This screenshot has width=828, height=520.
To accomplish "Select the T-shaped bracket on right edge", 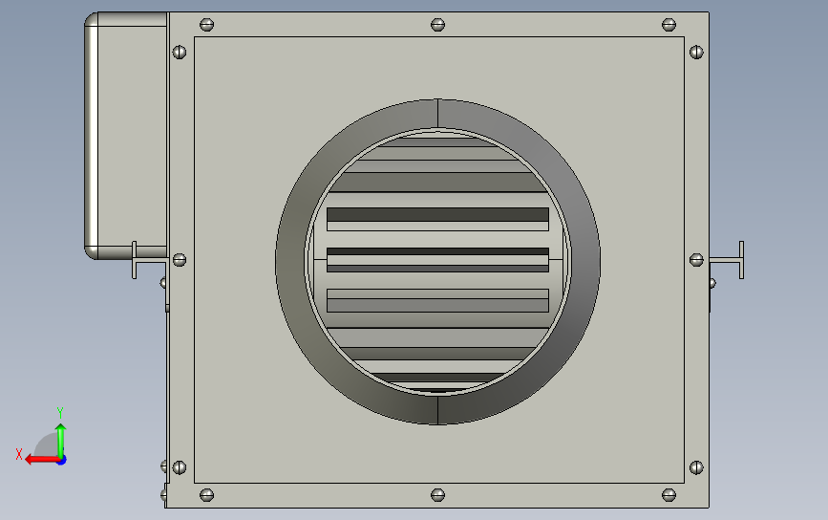I will pyautogui.click(x=727, y=259).
